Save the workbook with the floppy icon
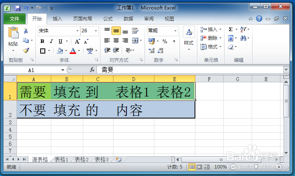This screenshot has width=295, height=176. coord(18,8)
